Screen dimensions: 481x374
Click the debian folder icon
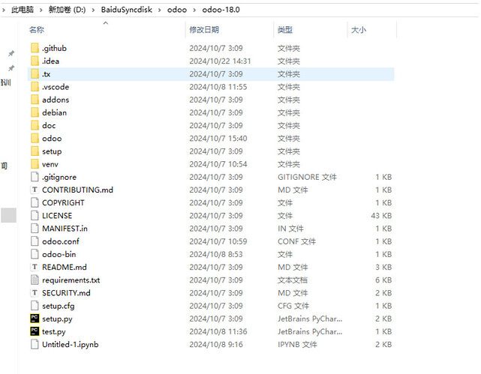pyautogui.click(x=35, y=112)
